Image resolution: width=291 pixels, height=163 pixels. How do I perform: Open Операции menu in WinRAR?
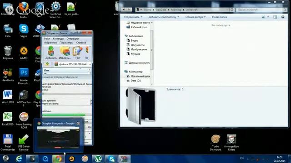tap(73, 38)
